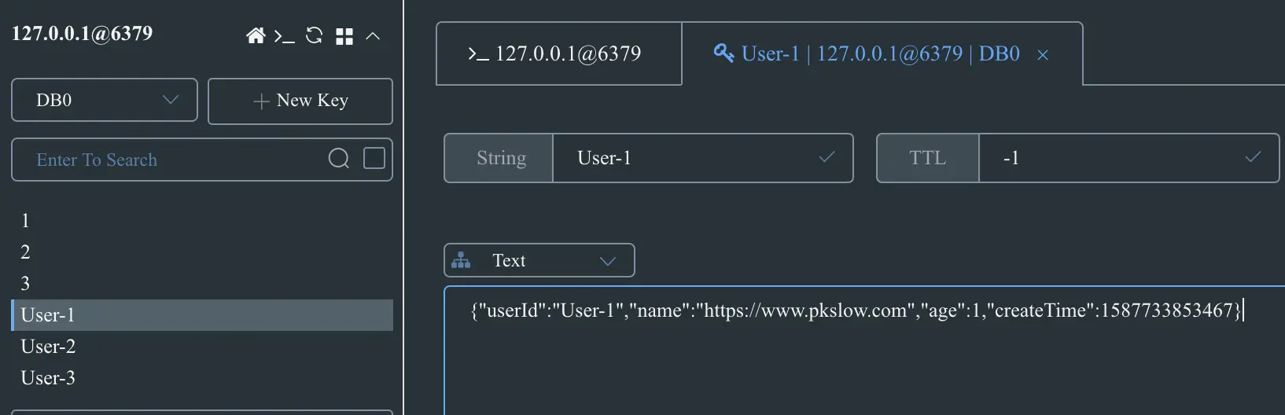The height and width of the screenshot is (415, 1285).
Task: Select key User-2 in the list
Action: [49, 346]
